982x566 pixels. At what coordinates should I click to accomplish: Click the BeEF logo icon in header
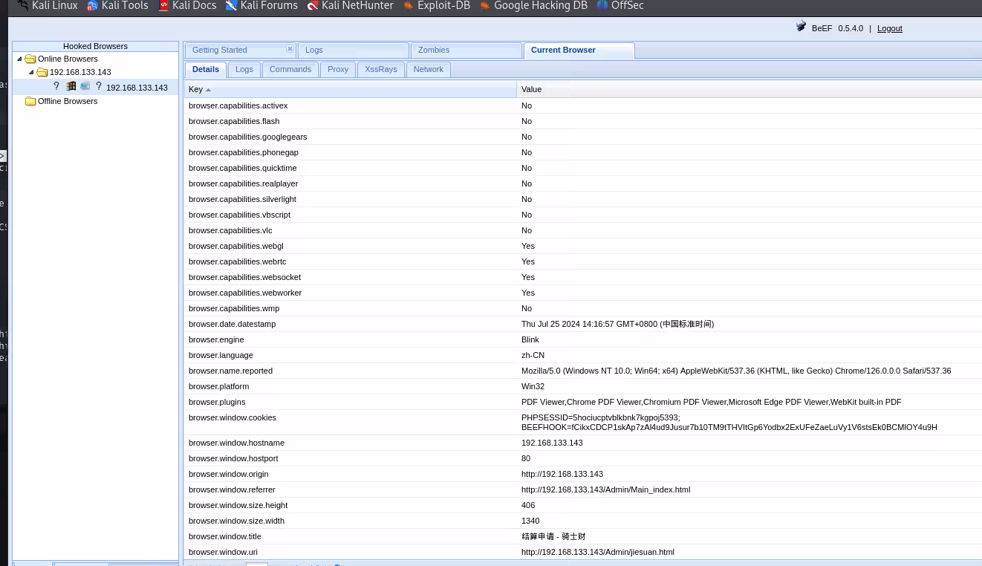801,27
